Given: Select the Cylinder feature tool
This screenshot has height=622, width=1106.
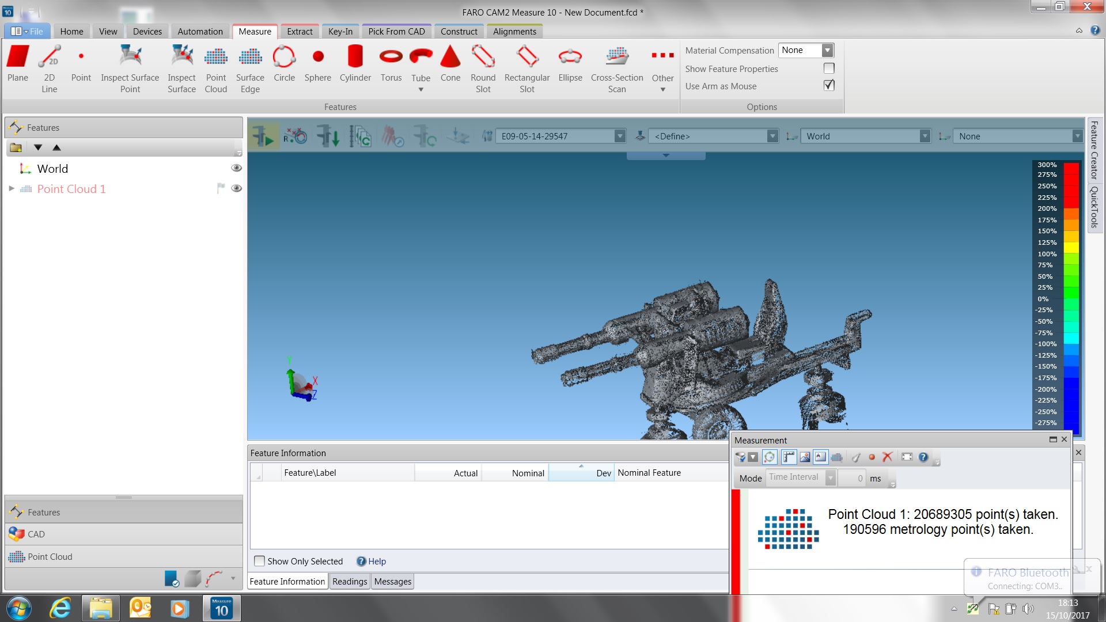Looking at the screenshot, I should [355, 63].
